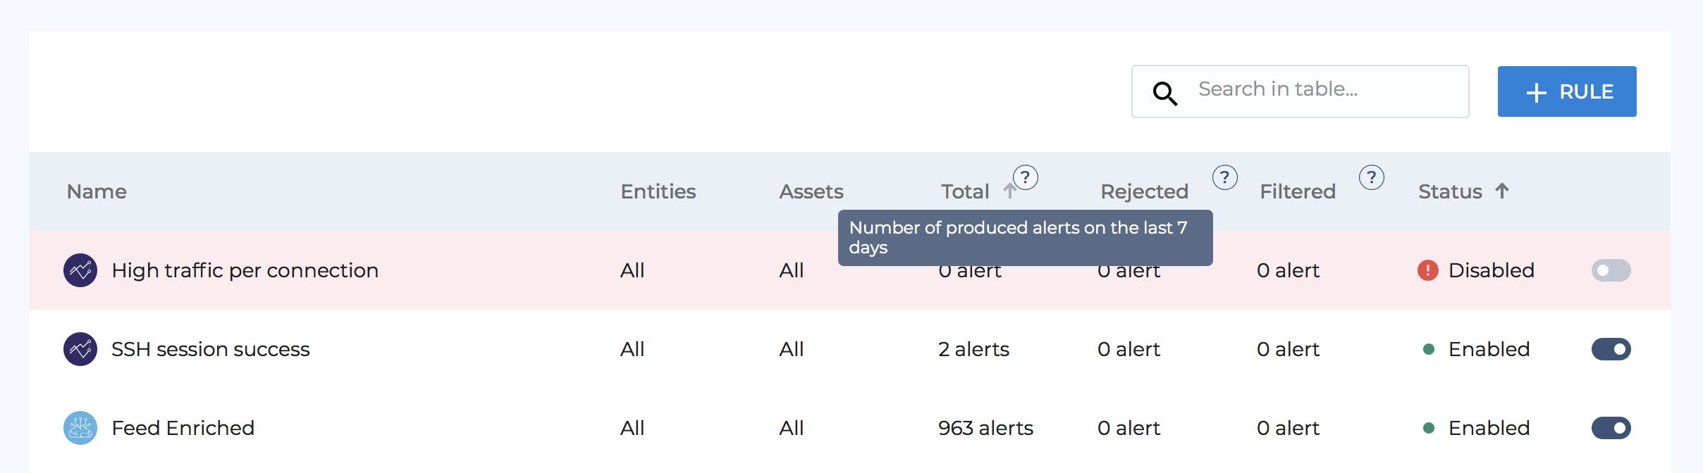Click the red Disabled warning icon
Image resolution: width=1703 pixels, height=473 pixels.
pyautogui.click(x=1428, y=270)
